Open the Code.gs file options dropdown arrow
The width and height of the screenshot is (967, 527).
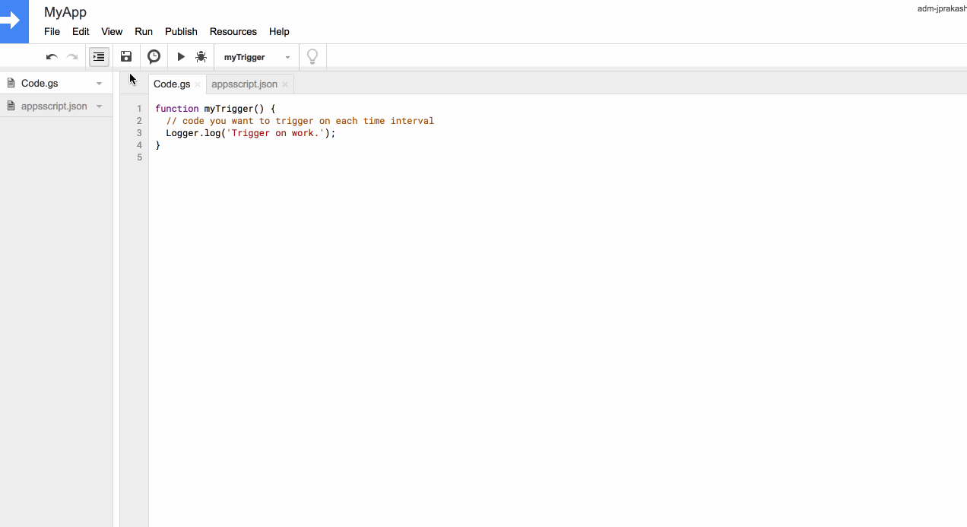point(99,82)
